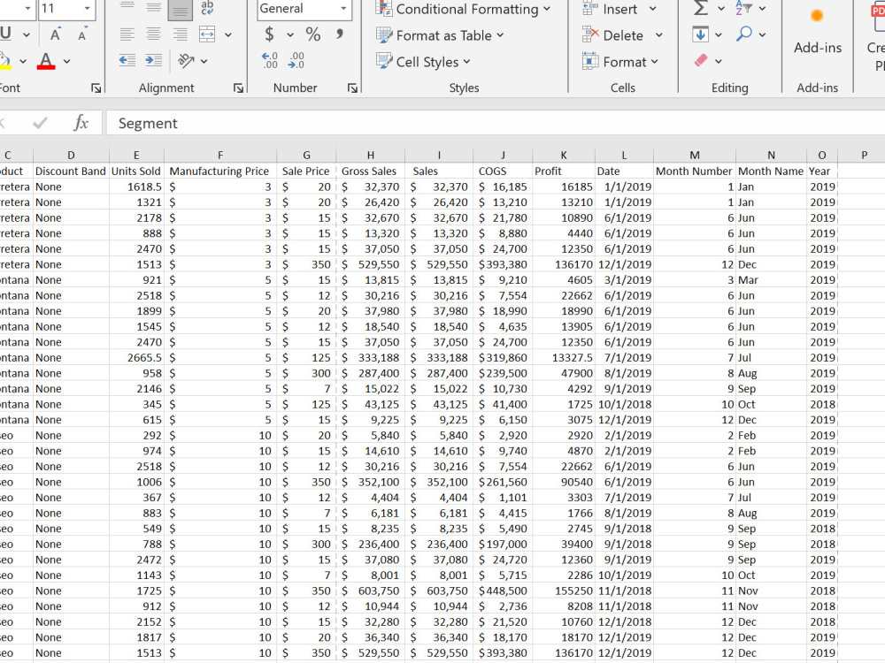
Task: Select the Manufacturing Price header cell
Action: pos(219,171)
